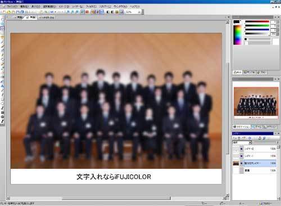
Task: Collapse the layers panel via title arrow
Action: 275,133
